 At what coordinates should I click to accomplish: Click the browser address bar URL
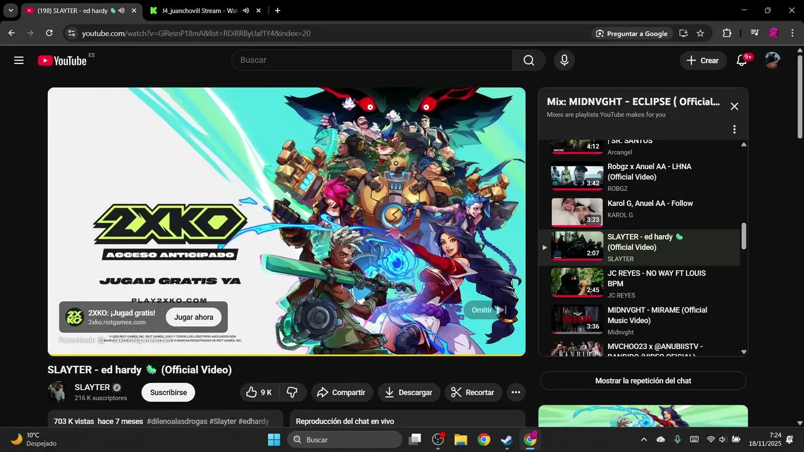(196, 33)
